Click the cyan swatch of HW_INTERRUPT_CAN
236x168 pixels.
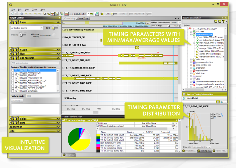pyautogui.click(x=98, y=143)
